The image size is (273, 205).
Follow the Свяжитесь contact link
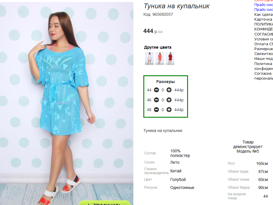click(264, 54)
